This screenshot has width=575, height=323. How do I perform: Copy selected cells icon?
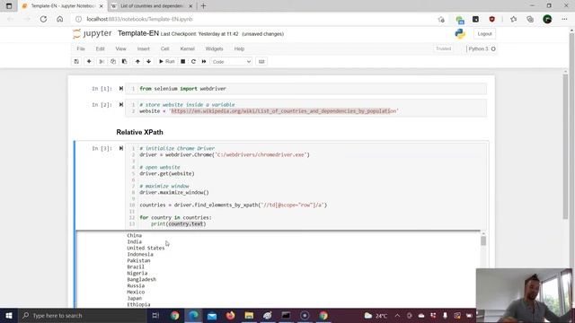pos(113,62)
